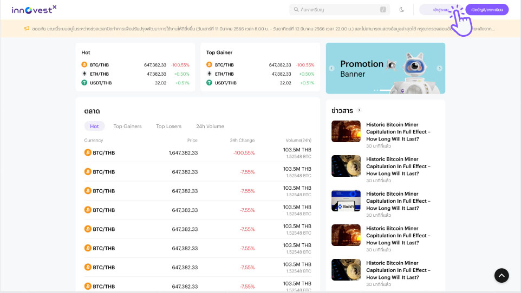The image size is (521, 293).
Task: Click the Price column header
Action: 192,140
